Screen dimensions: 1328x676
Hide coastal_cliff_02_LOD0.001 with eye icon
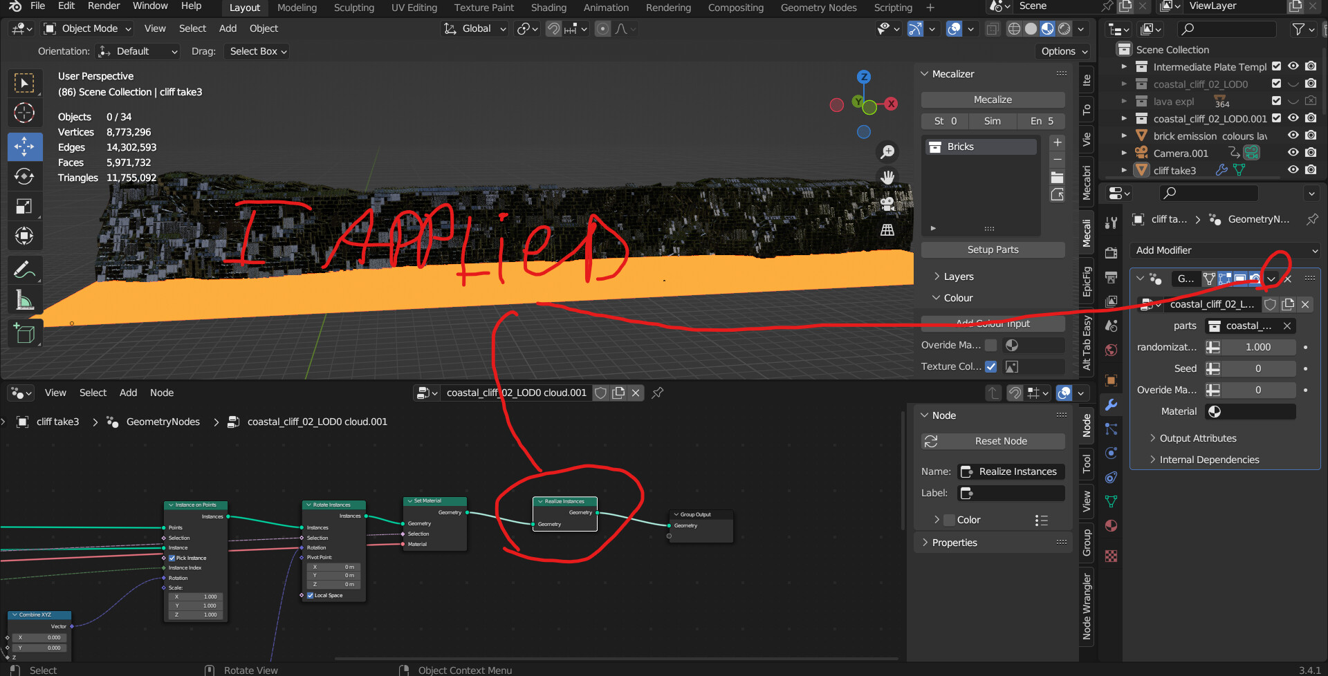pyautogui.click(x=1293, y=118)
